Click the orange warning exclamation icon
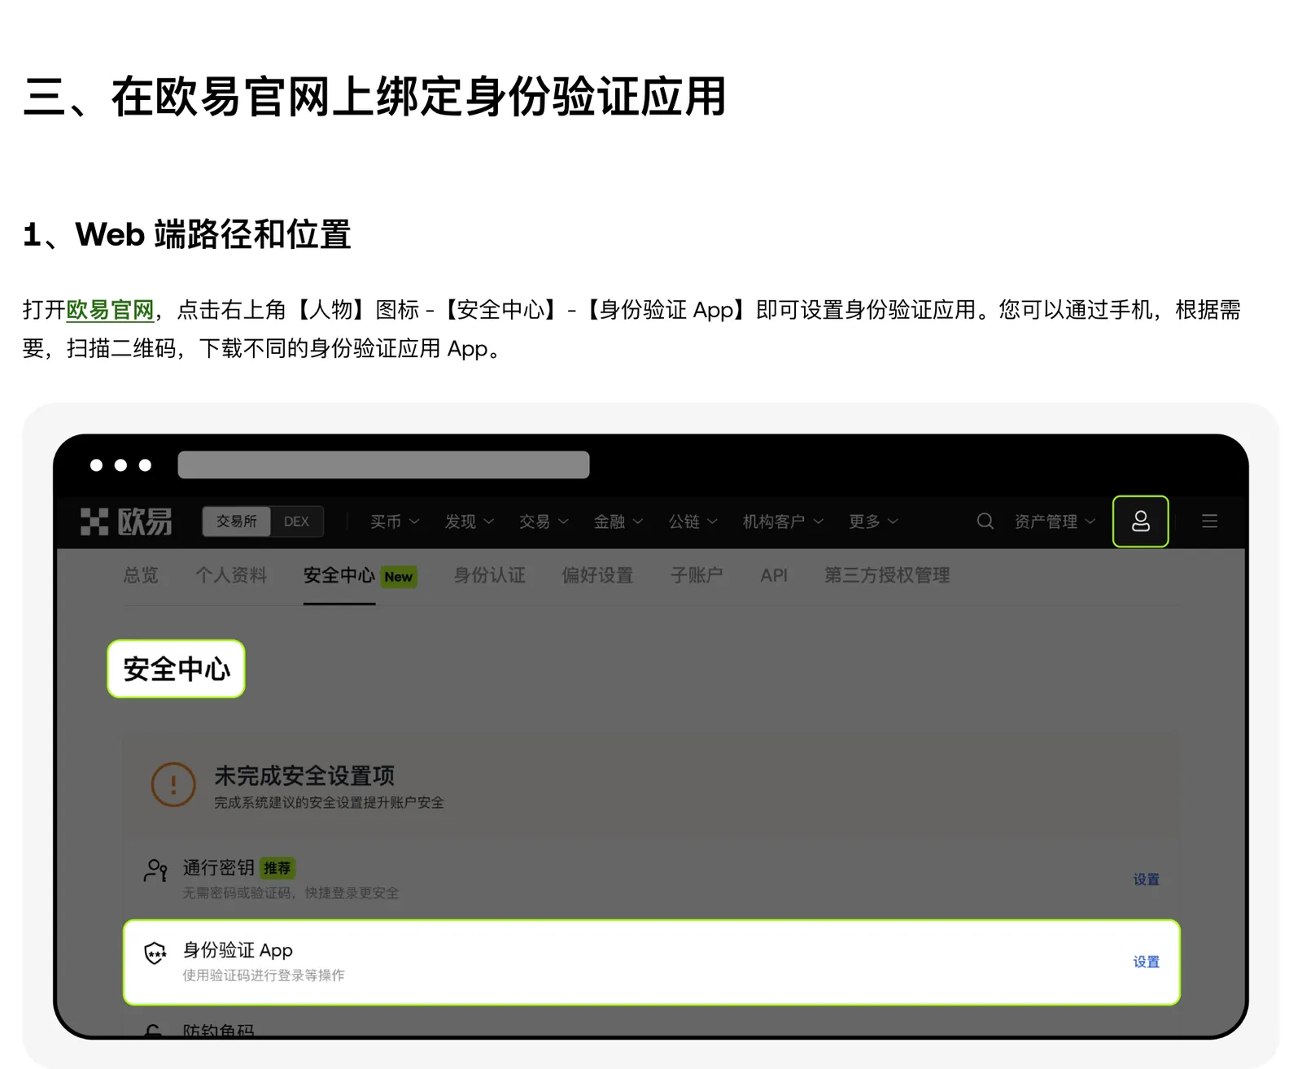The image size is (1302, 1069). pyautogui.click(x=173, y=784)
